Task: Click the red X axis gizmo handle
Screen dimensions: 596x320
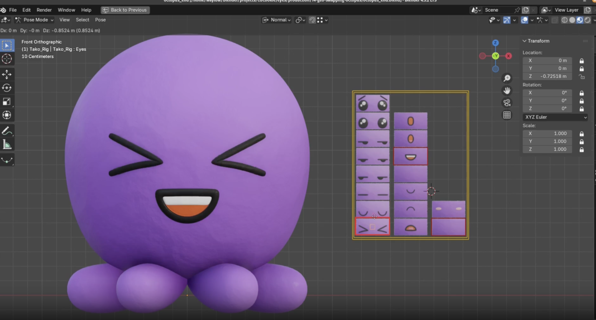Action: [x=508, y=56]
